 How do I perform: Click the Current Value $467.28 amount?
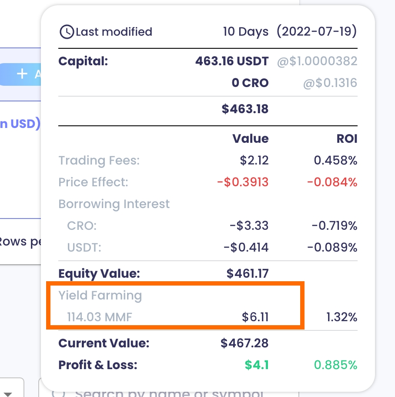[x=244, y=343]
